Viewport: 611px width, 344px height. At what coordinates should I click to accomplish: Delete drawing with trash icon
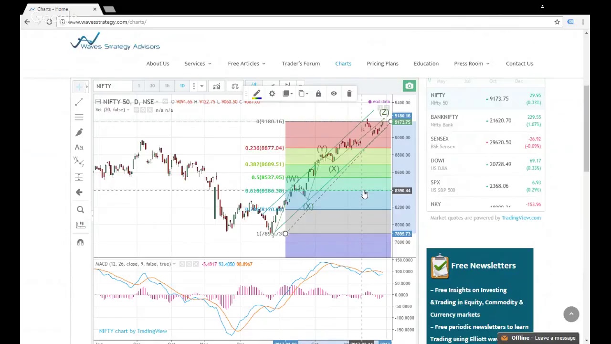click(x=349, y=94)
